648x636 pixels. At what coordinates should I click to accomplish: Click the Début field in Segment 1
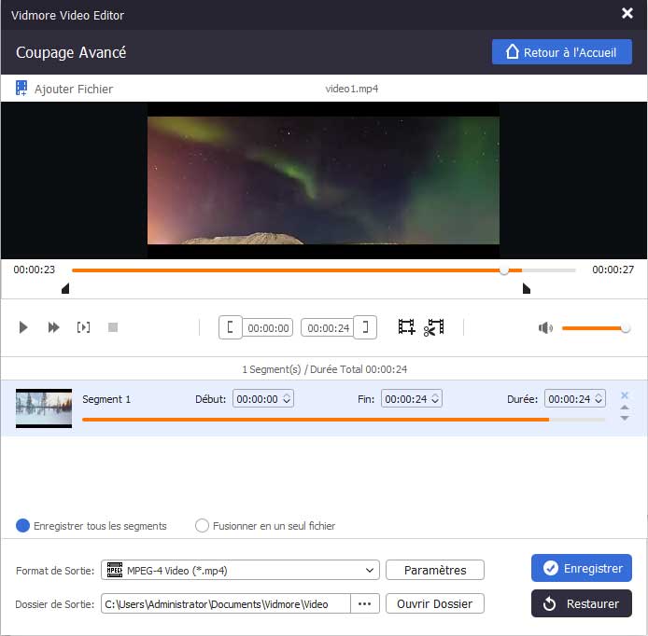[x=262, y=399]
